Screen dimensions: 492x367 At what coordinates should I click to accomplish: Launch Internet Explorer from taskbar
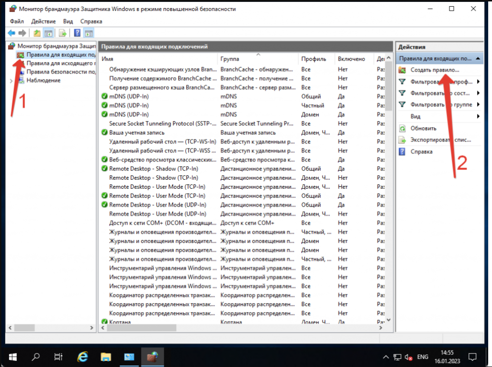pyautogui.click(x=83, y=356)
